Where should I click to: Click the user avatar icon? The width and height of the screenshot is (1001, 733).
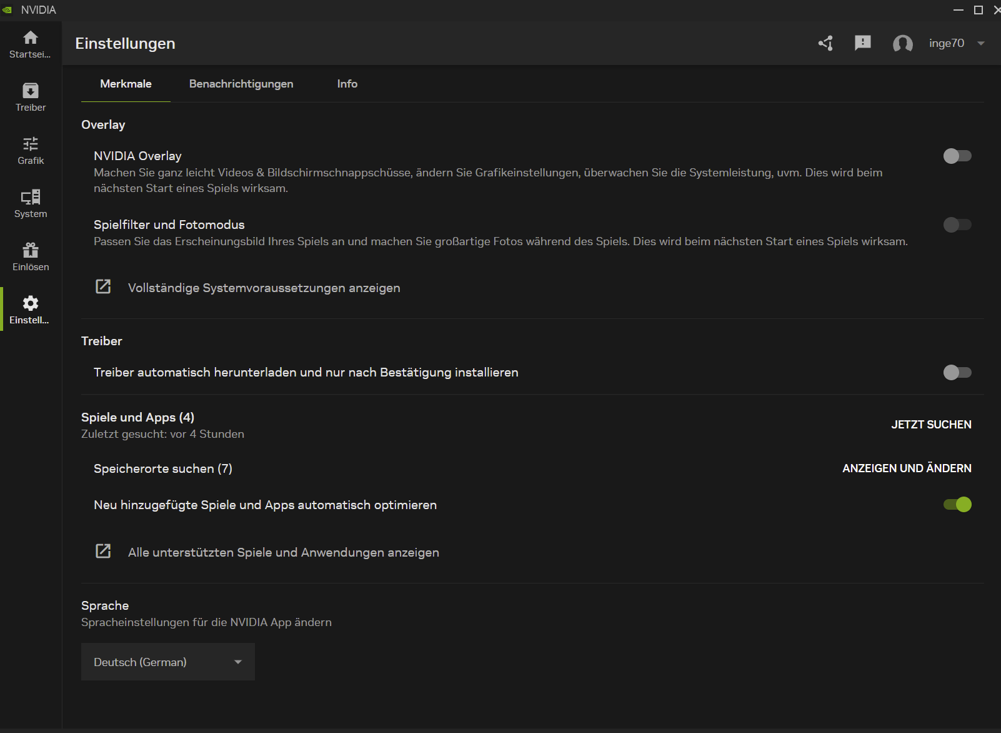pyautogui.click(x=903, y=43)
